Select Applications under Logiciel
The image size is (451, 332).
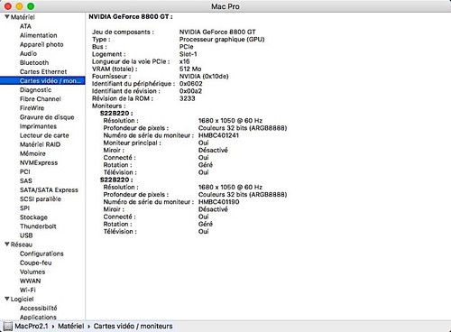(38, 317)
